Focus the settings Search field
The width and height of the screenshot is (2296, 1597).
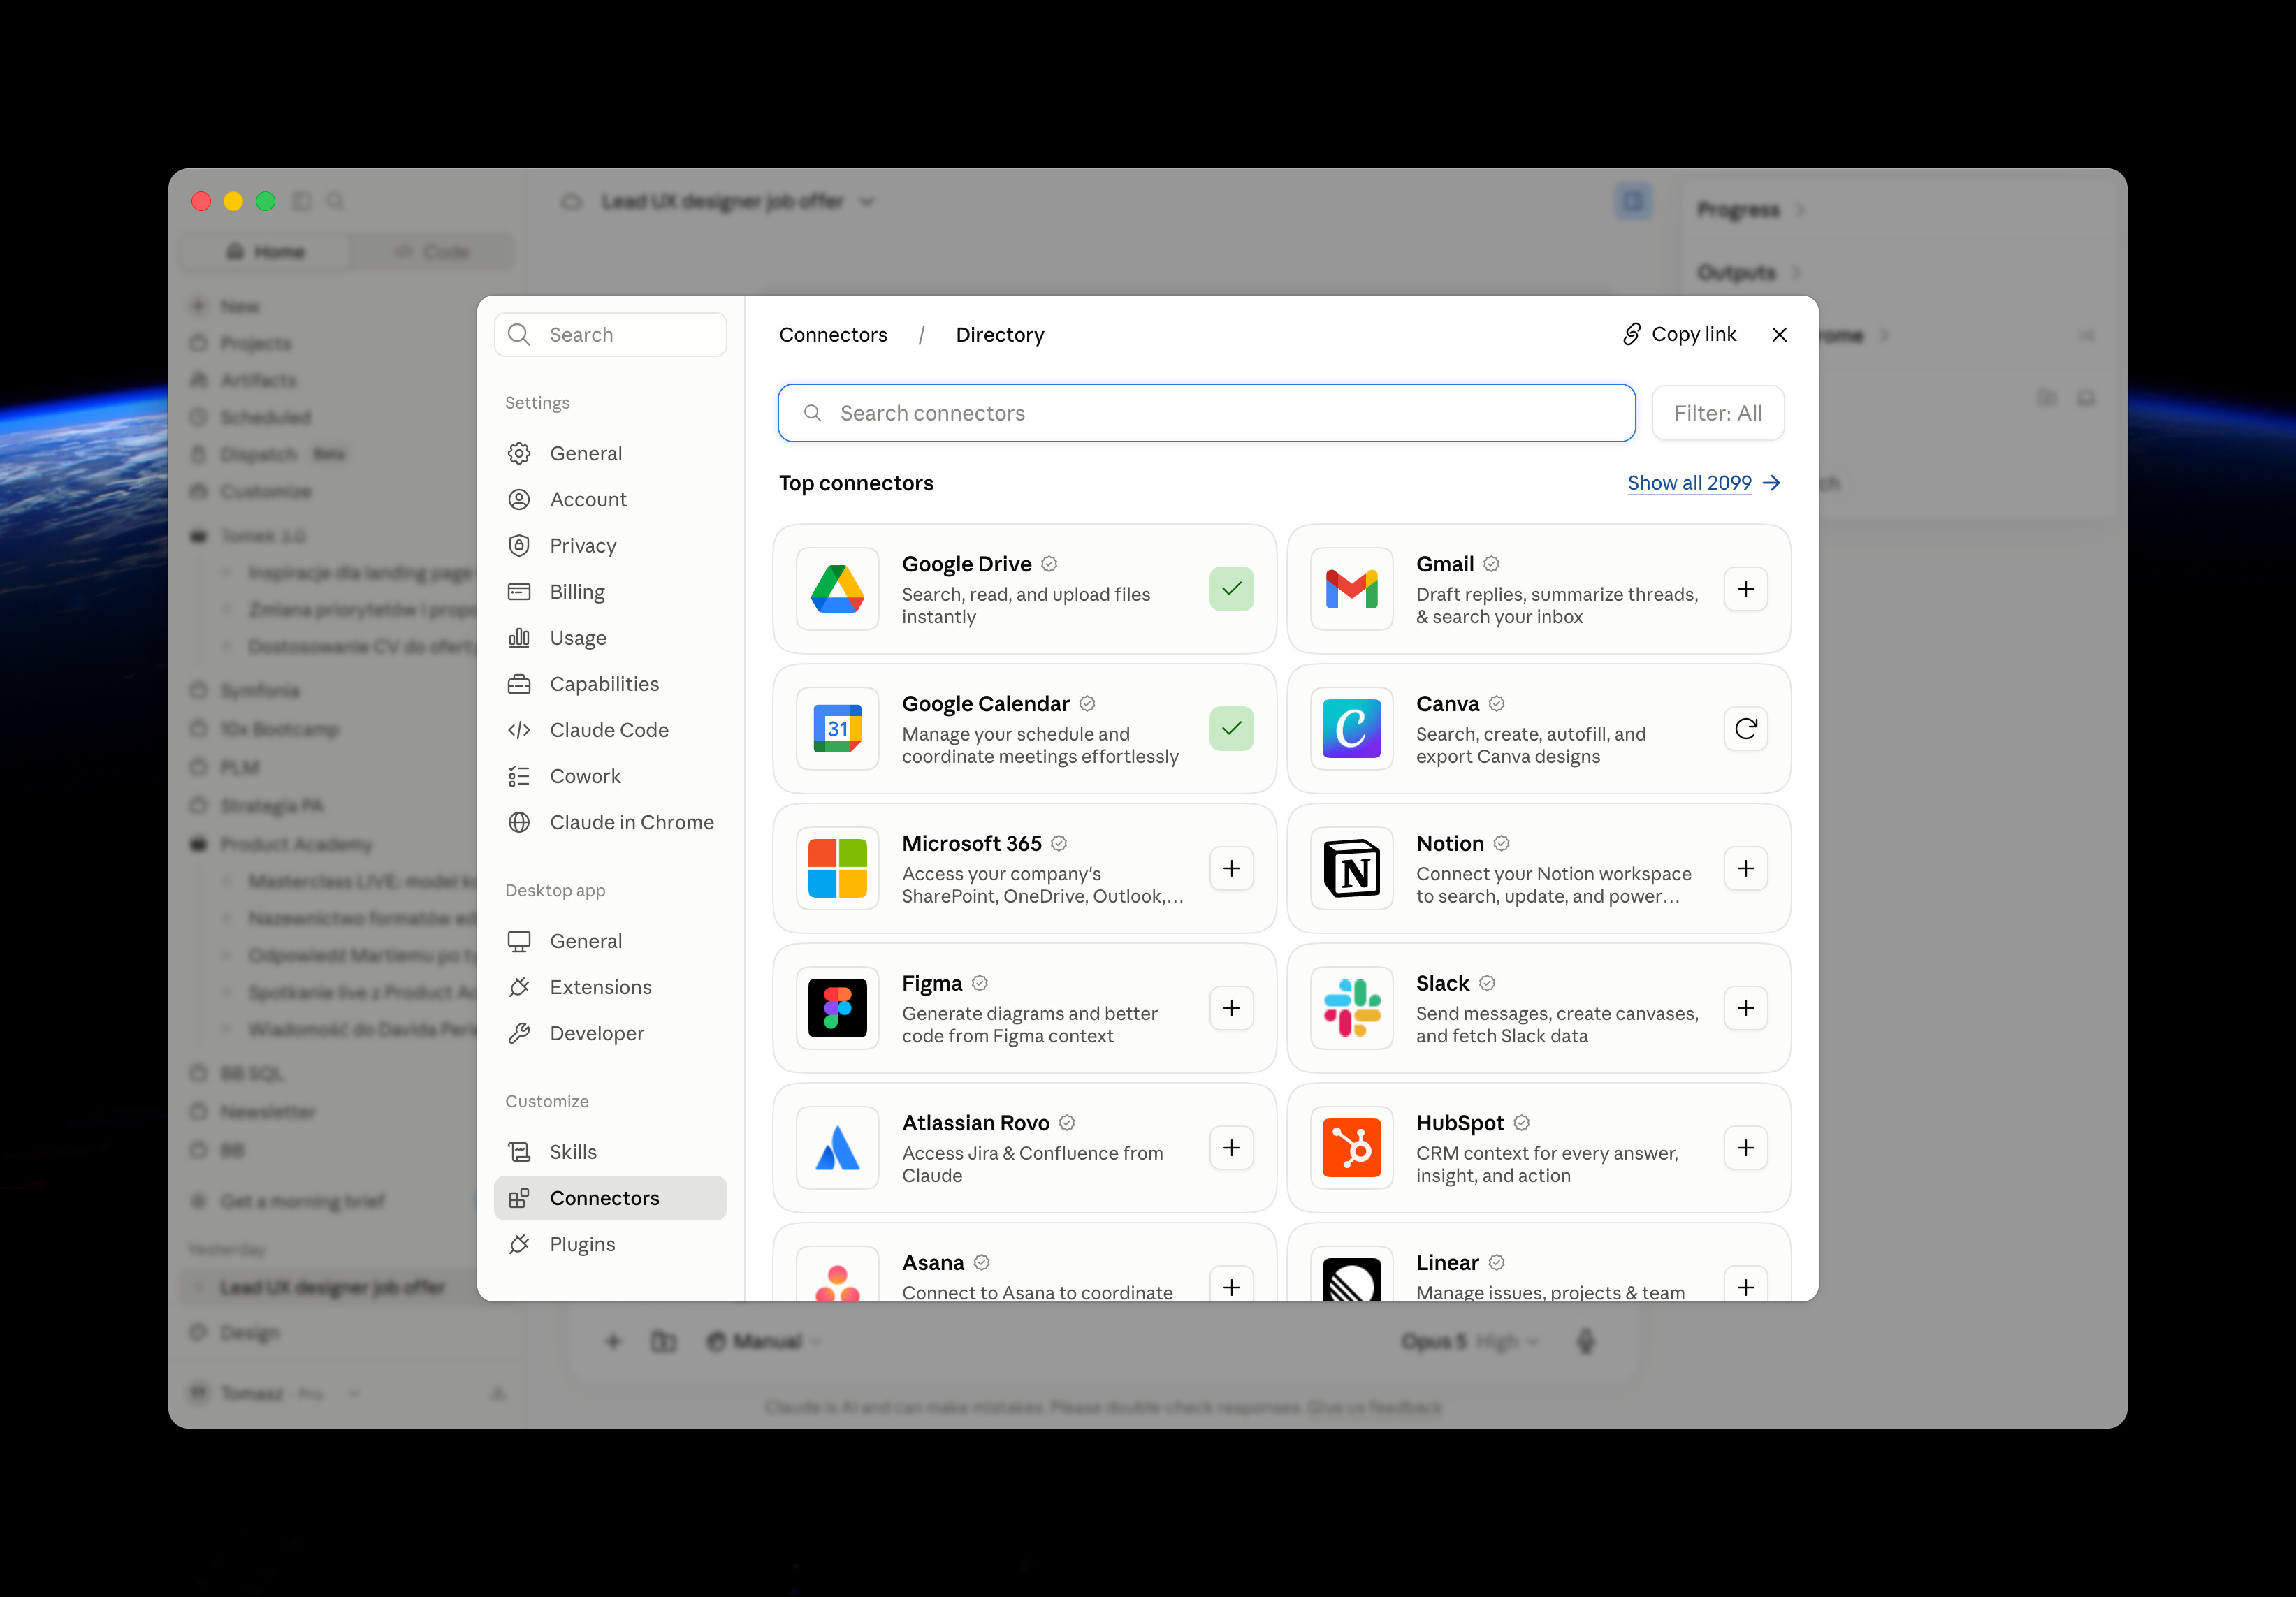point(610,334)
